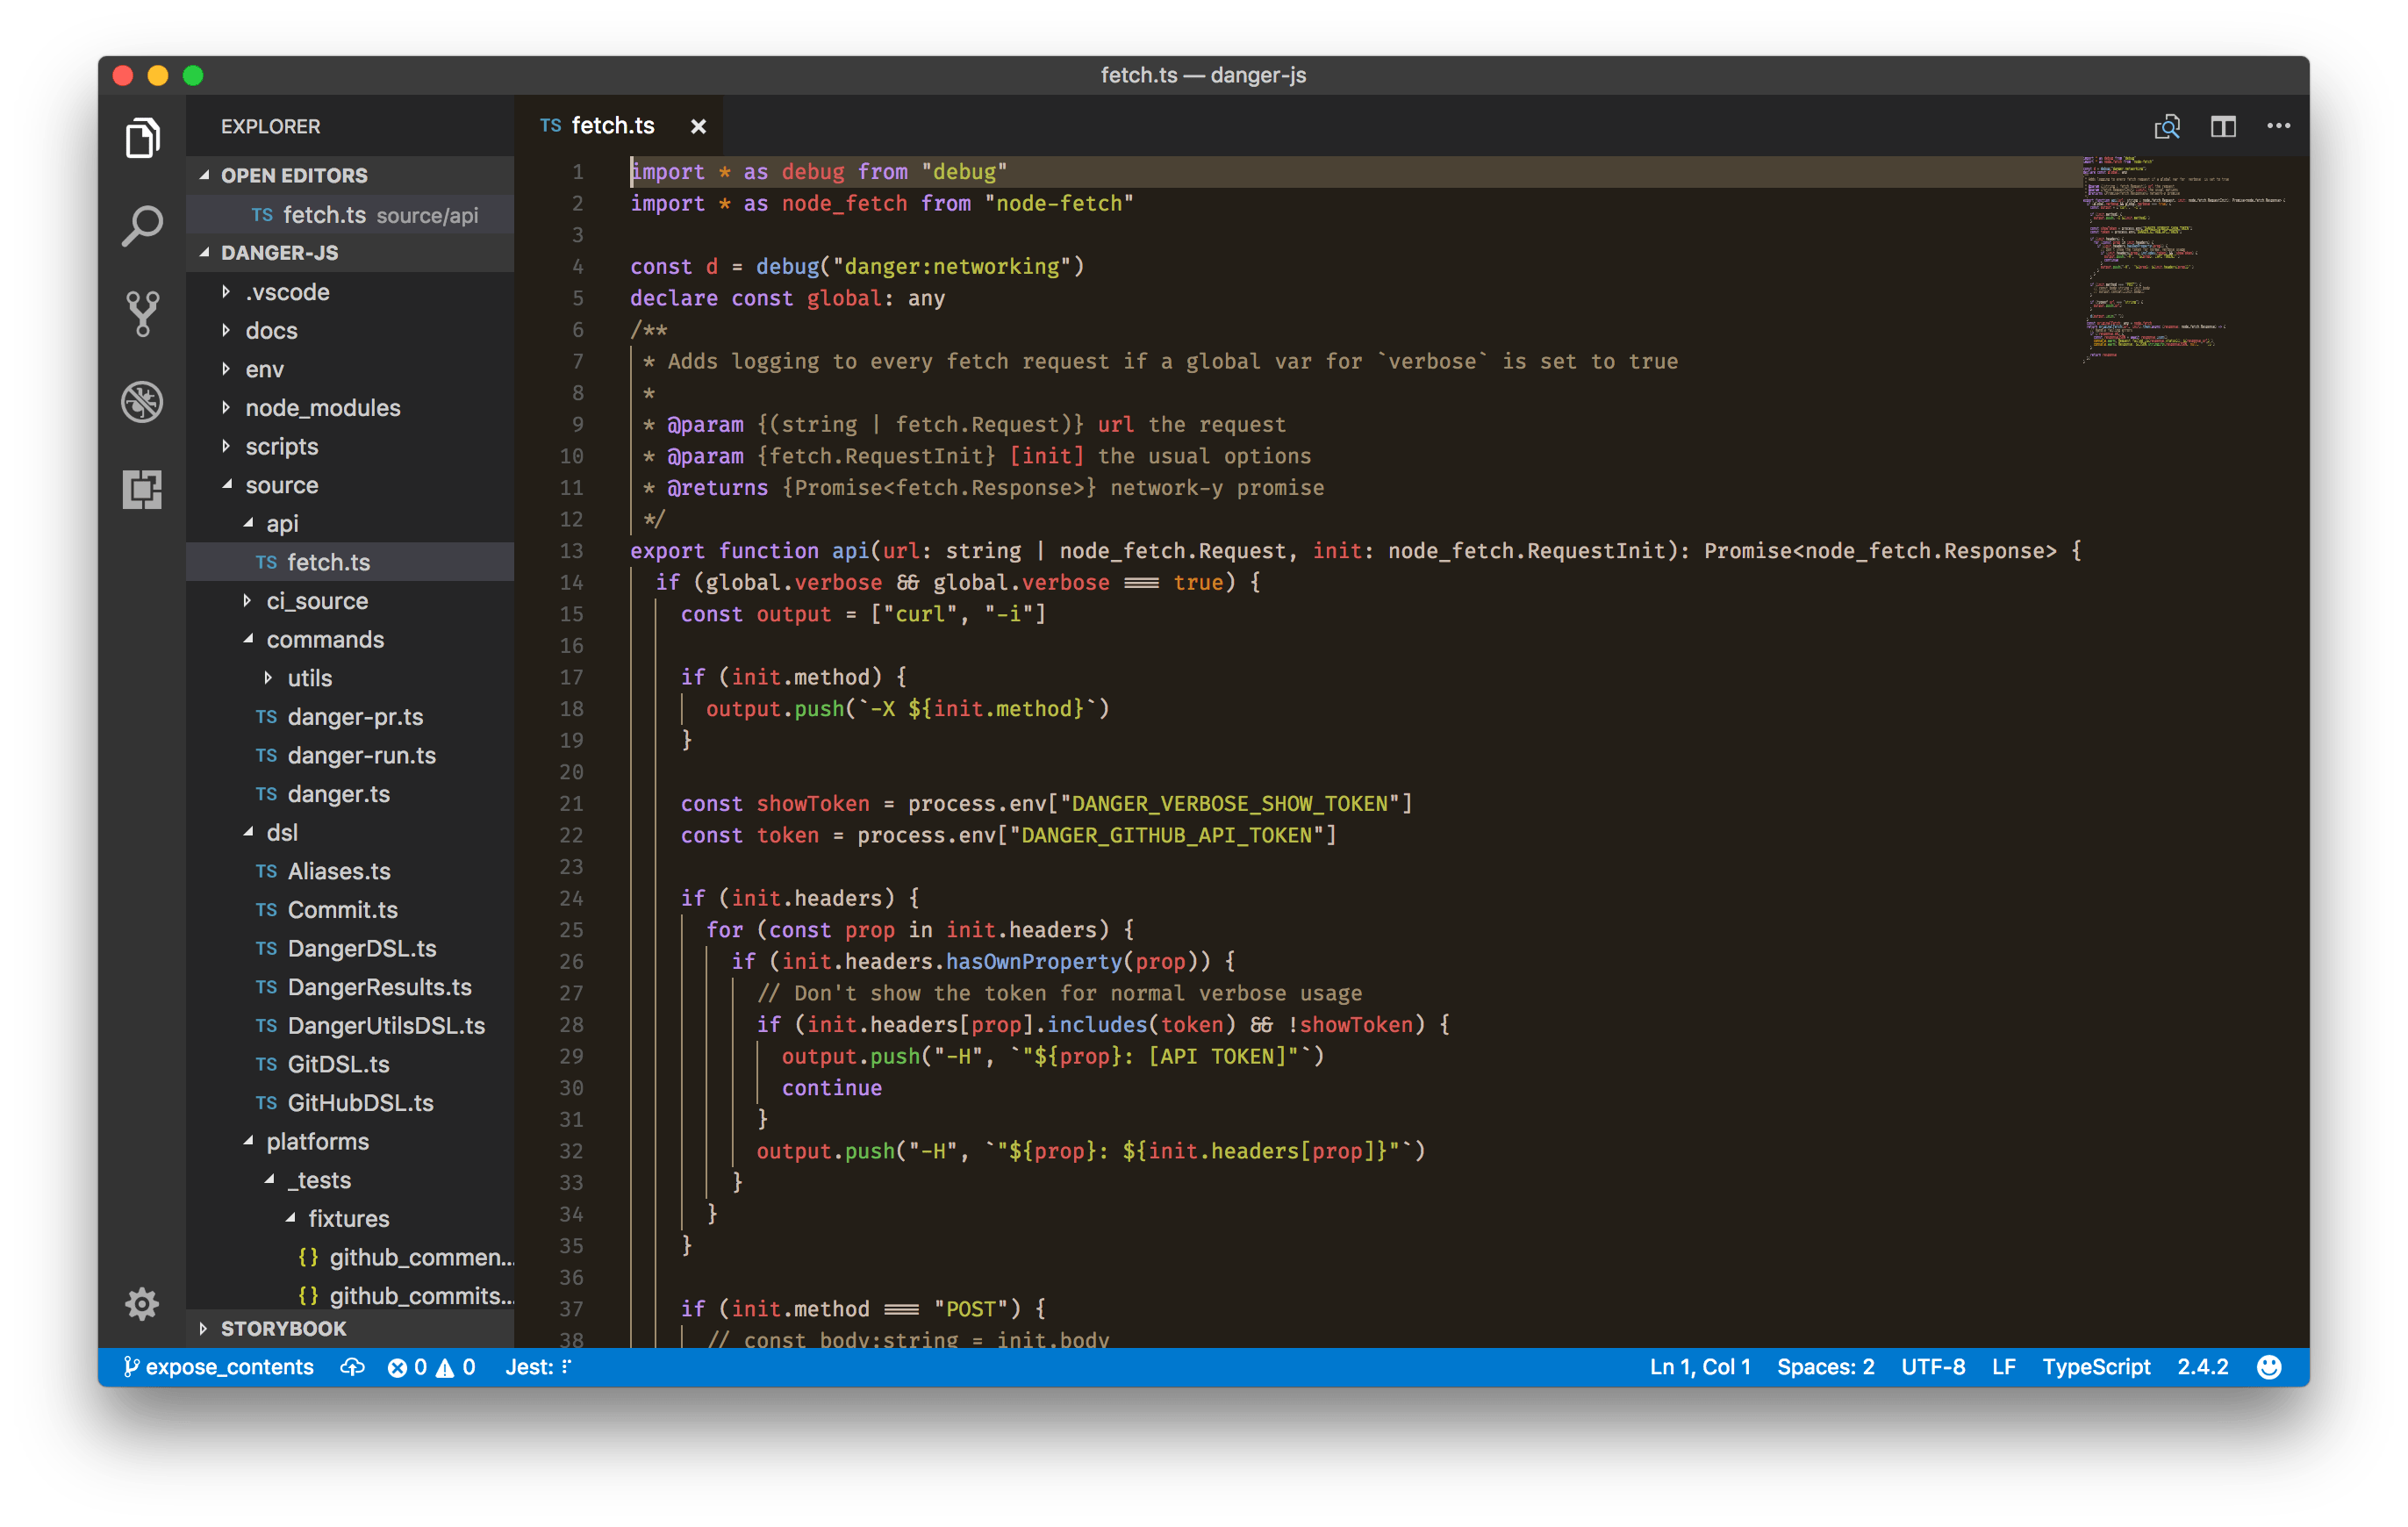2408x1527 pixels.
Task: Click the UTF-8 encoding indicator
Action: tap(1932, 1366)
